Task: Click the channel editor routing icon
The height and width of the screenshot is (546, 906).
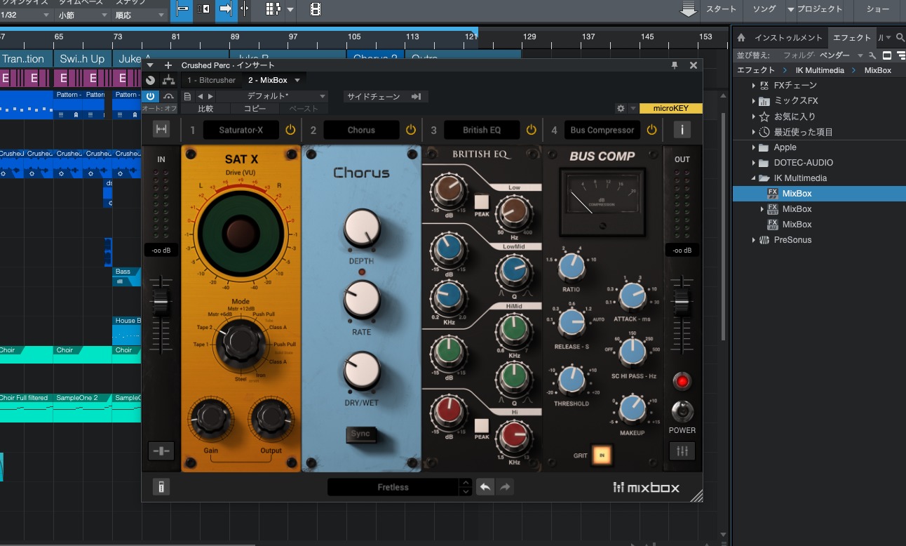Action: [169, 80]
